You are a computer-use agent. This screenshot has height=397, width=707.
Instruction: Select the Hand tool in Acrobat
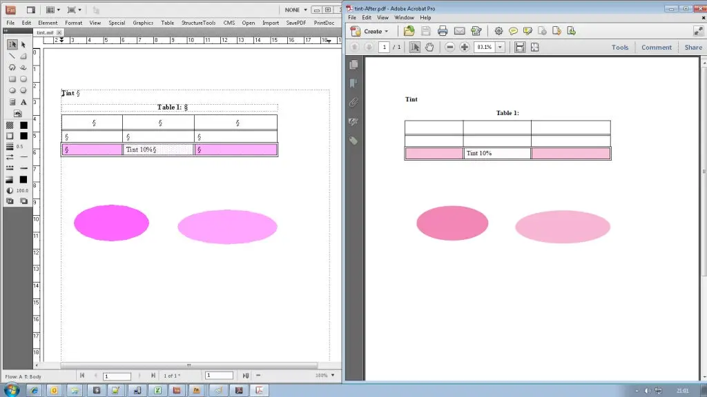tap(429, 47)
